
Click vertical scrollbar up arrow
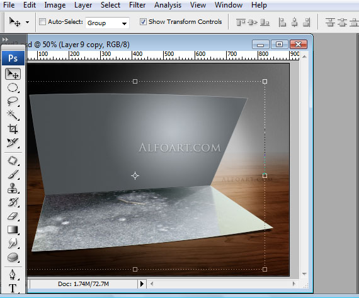point(304,57)
